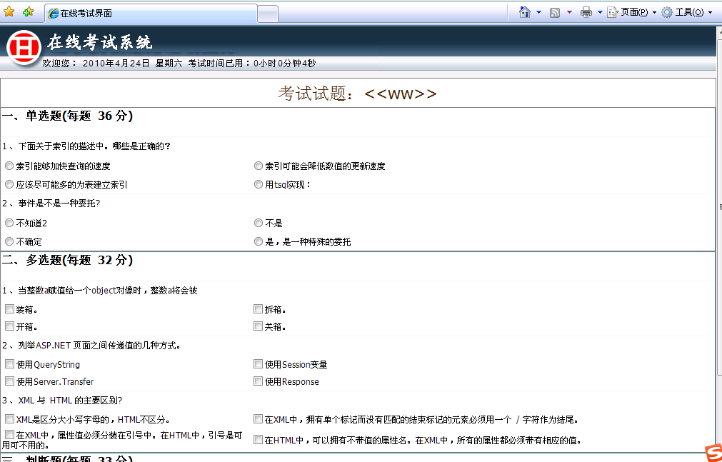Expand the 页面 menu dropdown arrow
722x462 pixels.
click(x=654, y=13)
